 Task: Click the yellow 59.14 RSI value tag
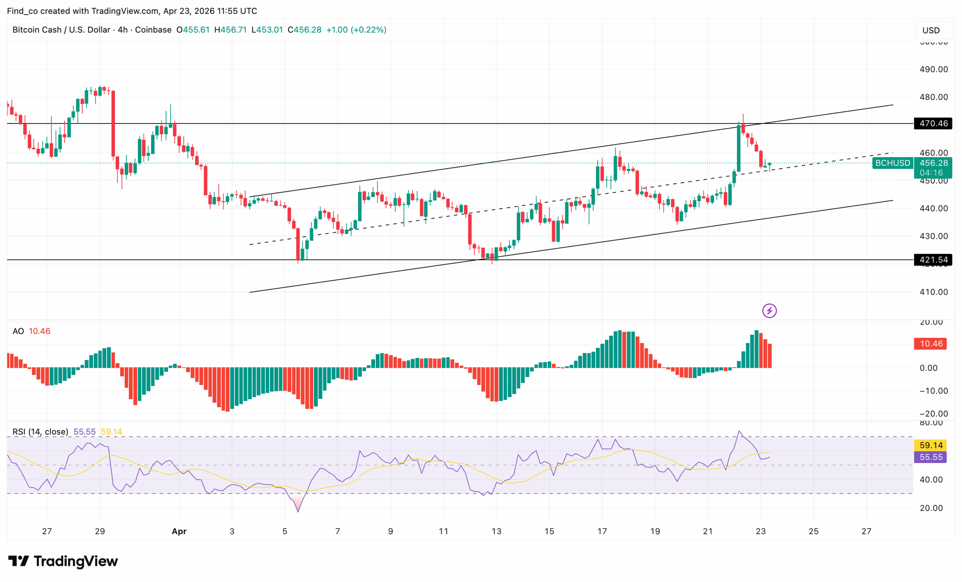pyautogui.click(x=931, y=445)
